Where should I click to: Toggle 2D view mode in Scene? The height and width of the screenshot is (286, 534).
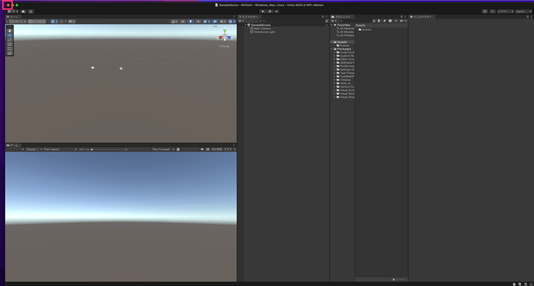(x=182, y=21)
